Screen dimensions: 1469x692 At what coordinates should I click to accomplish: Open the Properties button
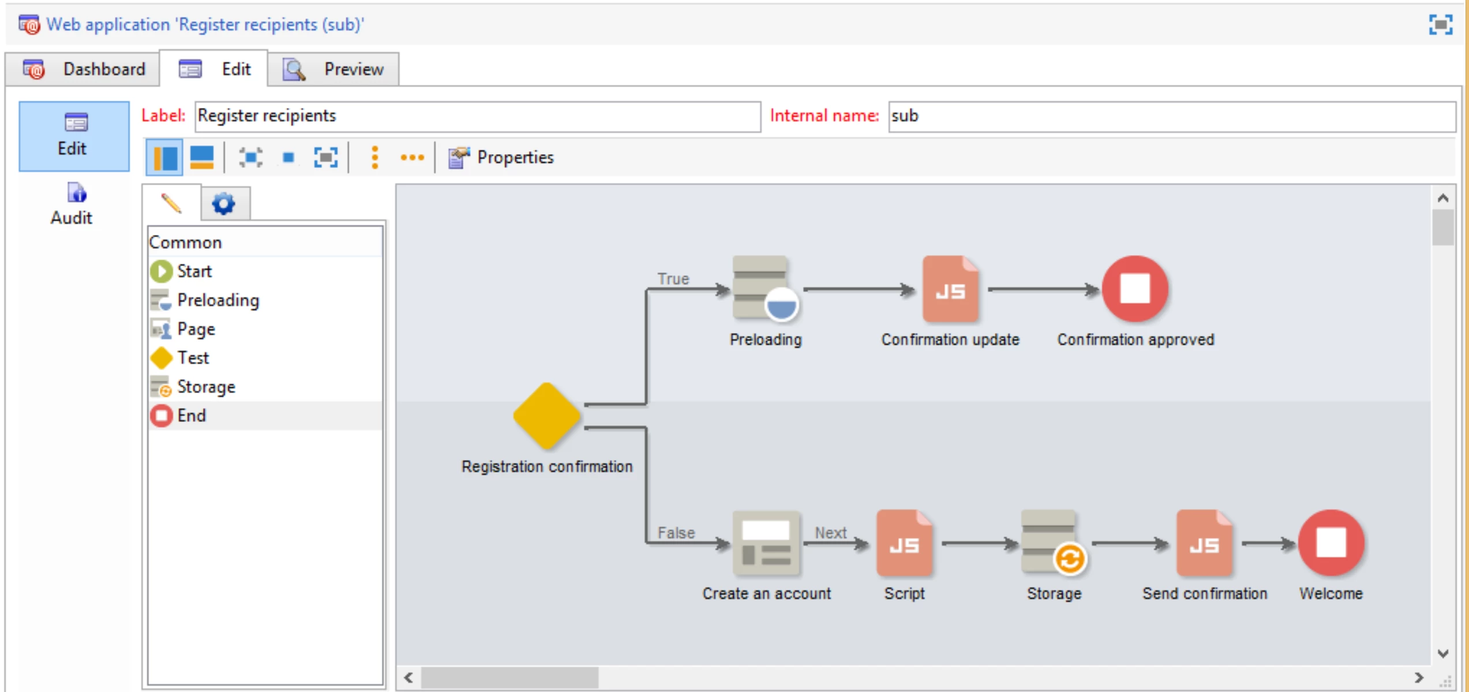pyautogui.click(x=501, y=157)
